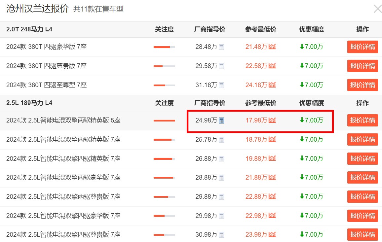This screenshot has height=242, width=382.
Task: Click 沧州汉兰达报价 title
Action: (37, 9)
